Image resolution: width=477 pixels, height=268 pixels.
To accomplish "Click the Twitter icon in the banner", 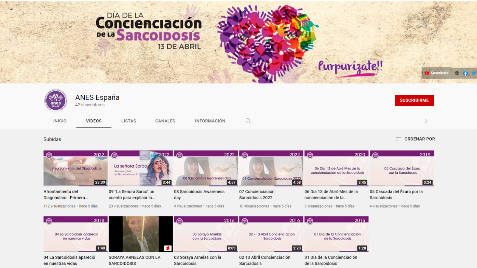I will point(474,73).
